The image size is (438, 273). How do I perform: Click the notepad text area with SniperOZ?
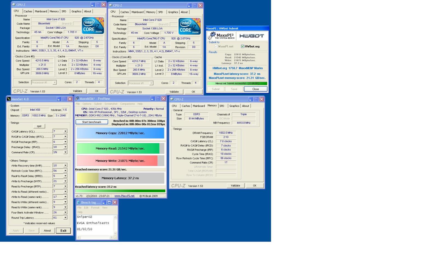click(x=95, y=225)
